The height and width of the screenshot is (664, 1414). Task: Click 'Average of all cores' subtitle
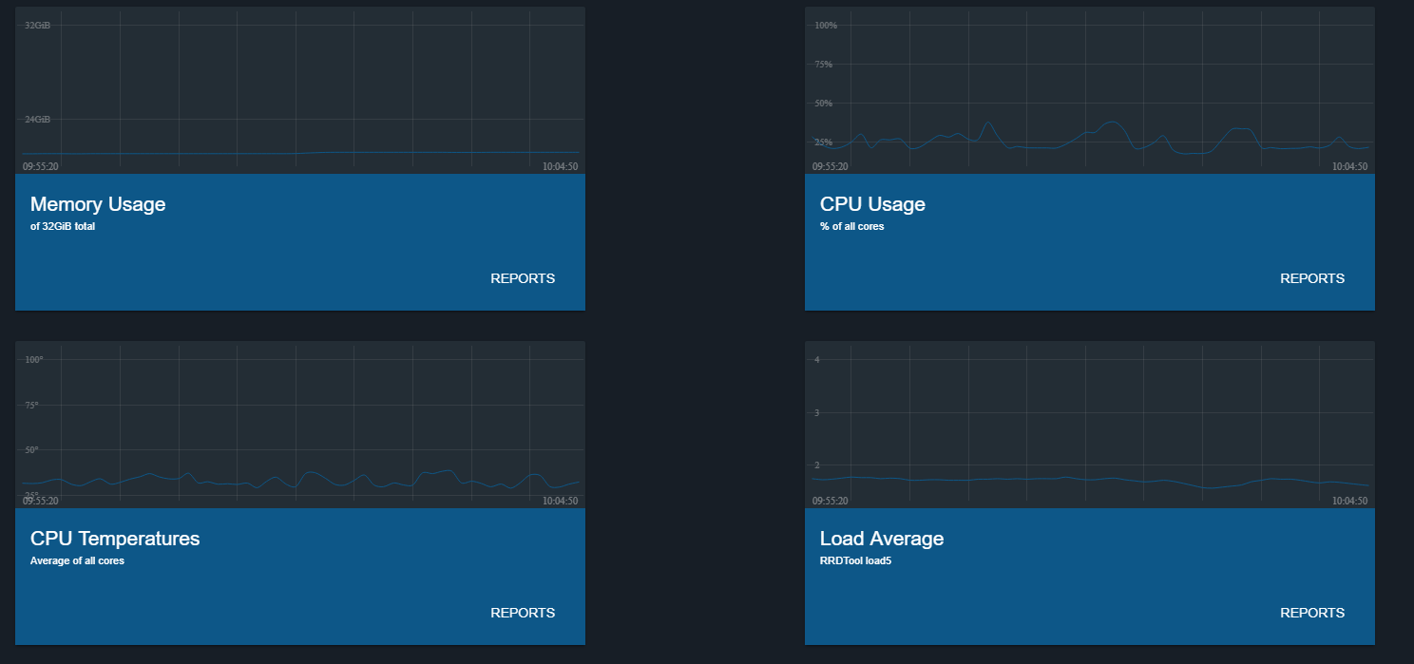(77, 560)
